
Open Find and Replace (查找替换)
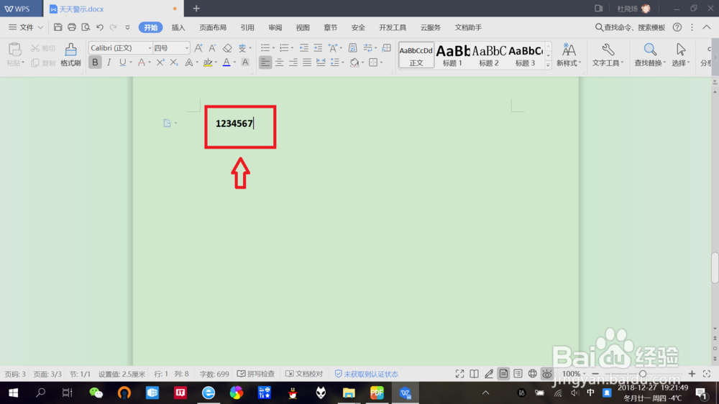[x=650, y=55]
